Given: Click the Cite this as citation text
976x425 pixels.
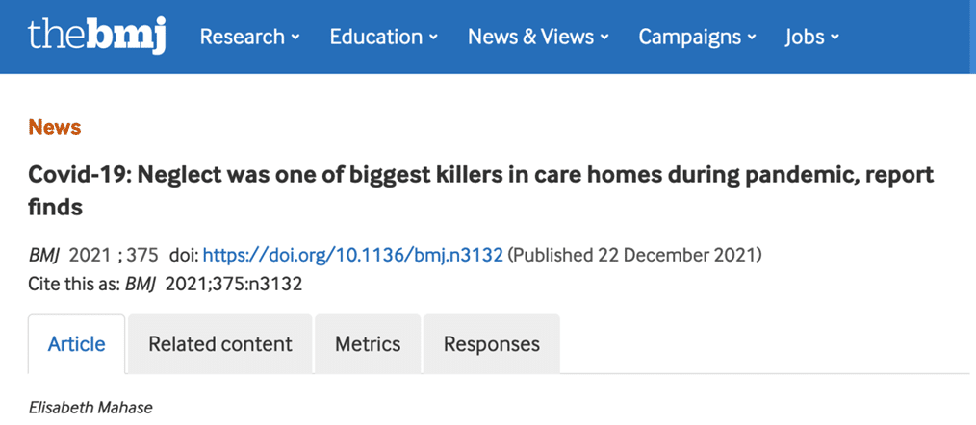Looking at the screenshot, I should (x=165, y=285).
